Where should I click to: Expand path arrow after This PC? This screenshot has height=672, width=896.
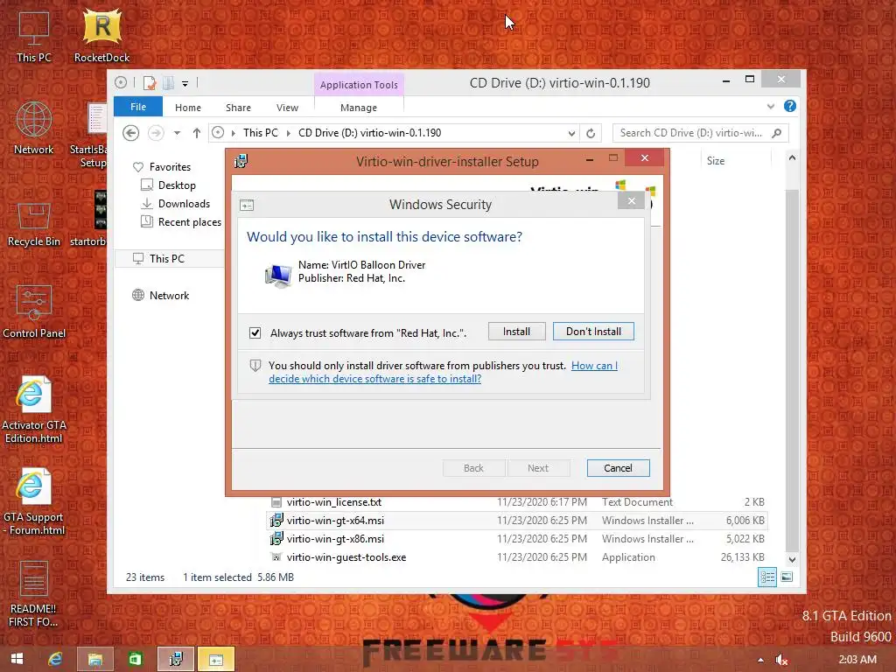[x=288, y=133]
